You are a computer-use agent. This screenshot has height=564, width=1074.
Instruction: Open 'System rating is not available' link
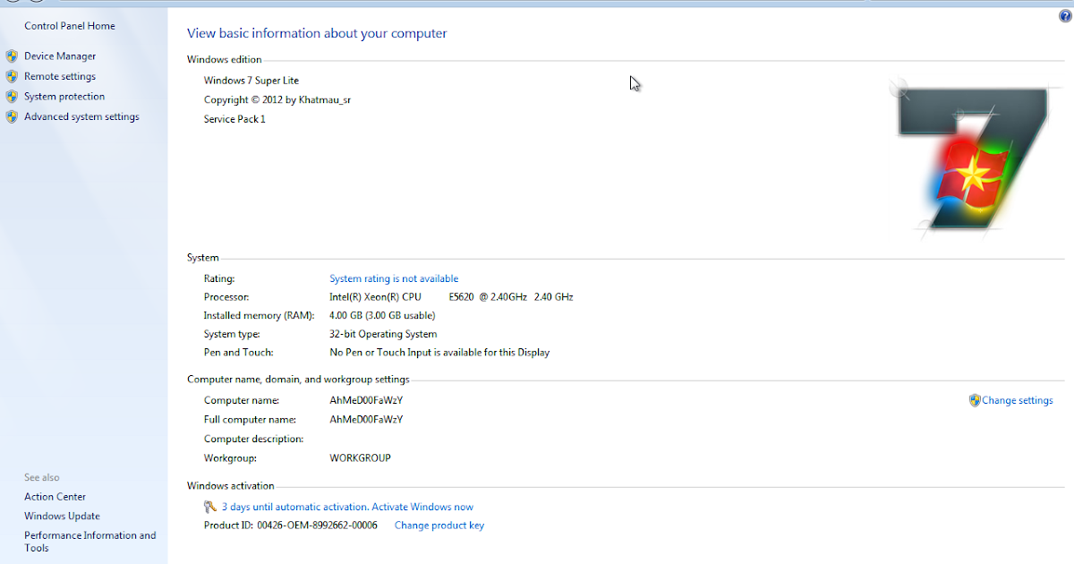click(394, 278)
